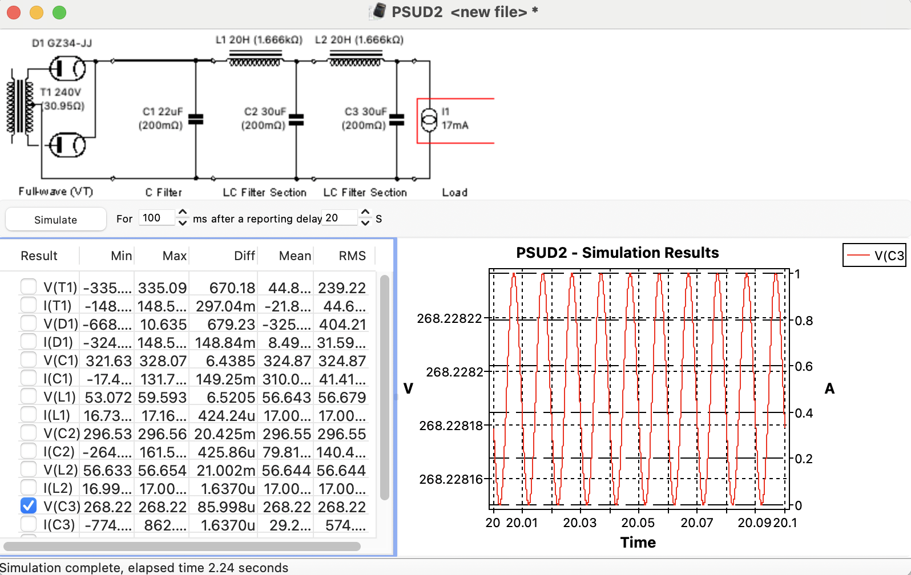The image size is (911, 575).
Task: Select the lower rectifier diode symbol
Action: pos(67,145)
